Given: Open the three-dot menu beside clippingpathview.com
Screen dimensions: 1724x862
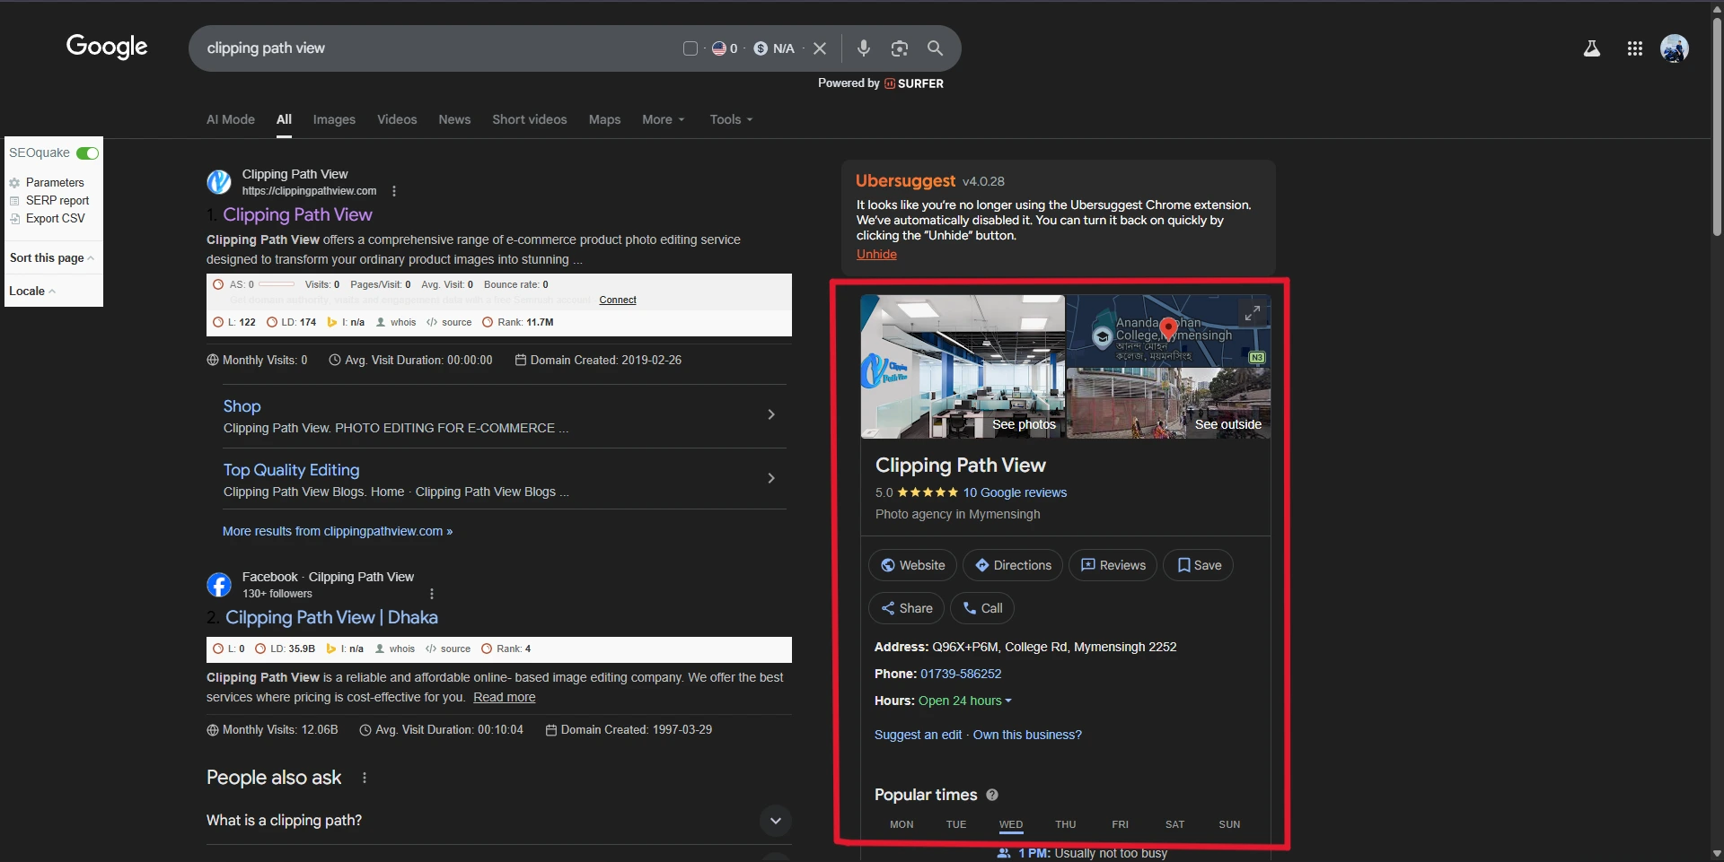Looking at the screenshot, I should (394, 191).
